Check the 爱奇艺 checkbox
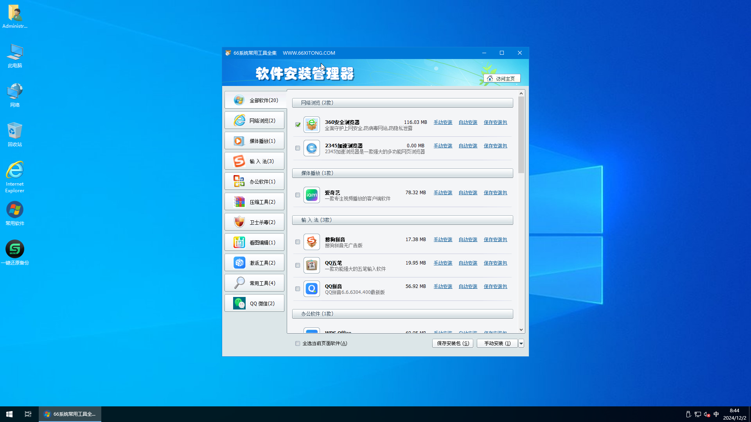751x422 pixels. (x=298, y=195)
